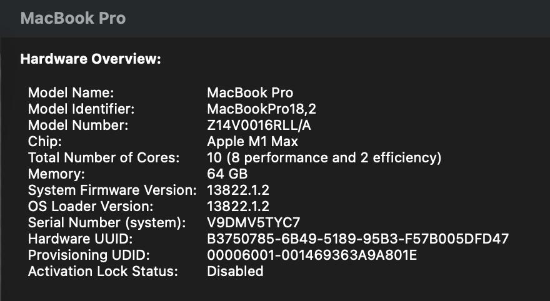This screenshot has width=550, height=301.
Task: Select the Total Number of Cores label
Action: pyautogui.click(x=104, y=157)
